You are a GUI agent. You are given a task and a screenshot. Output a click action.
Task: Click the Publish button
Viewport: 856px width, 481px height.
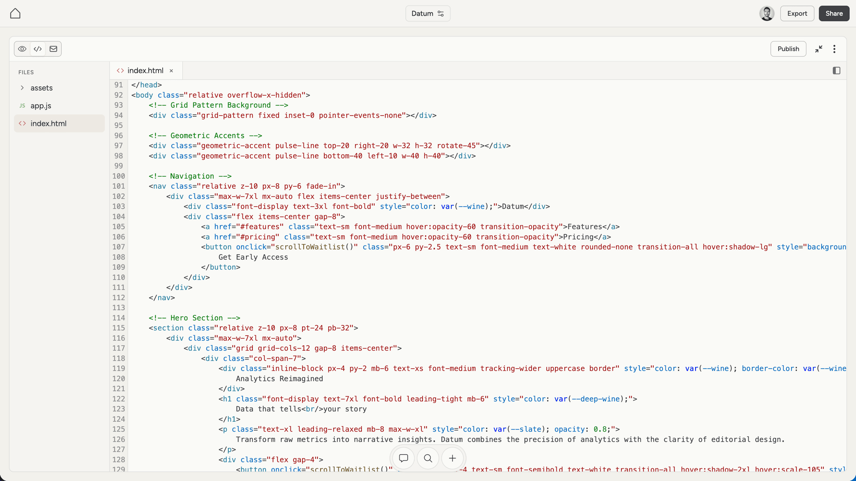[x=788, y=49]
